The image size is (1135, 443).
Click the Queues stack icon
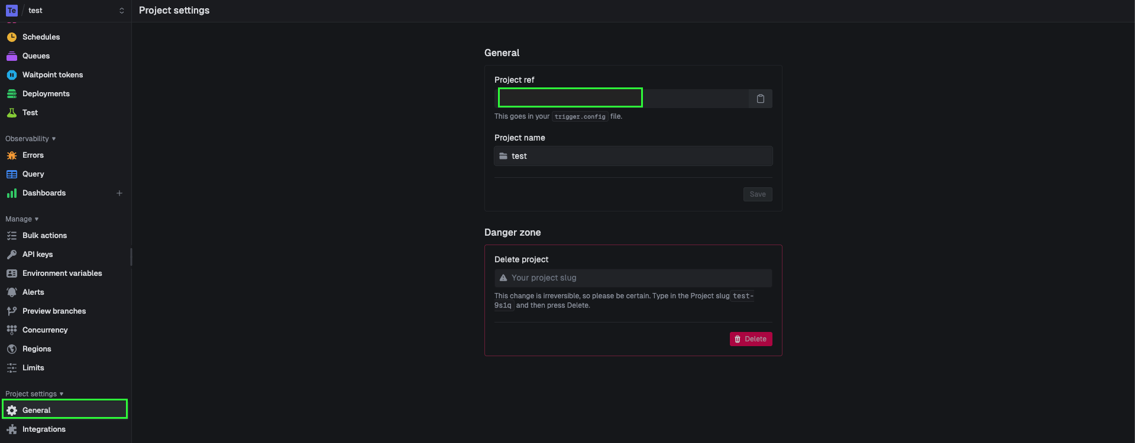click(x=12, y=56)
